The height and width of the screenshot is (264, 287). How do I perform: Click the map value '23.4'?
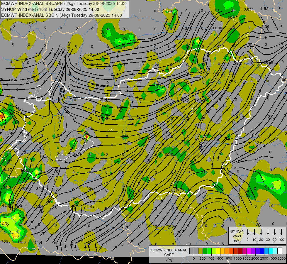(39, 207)
